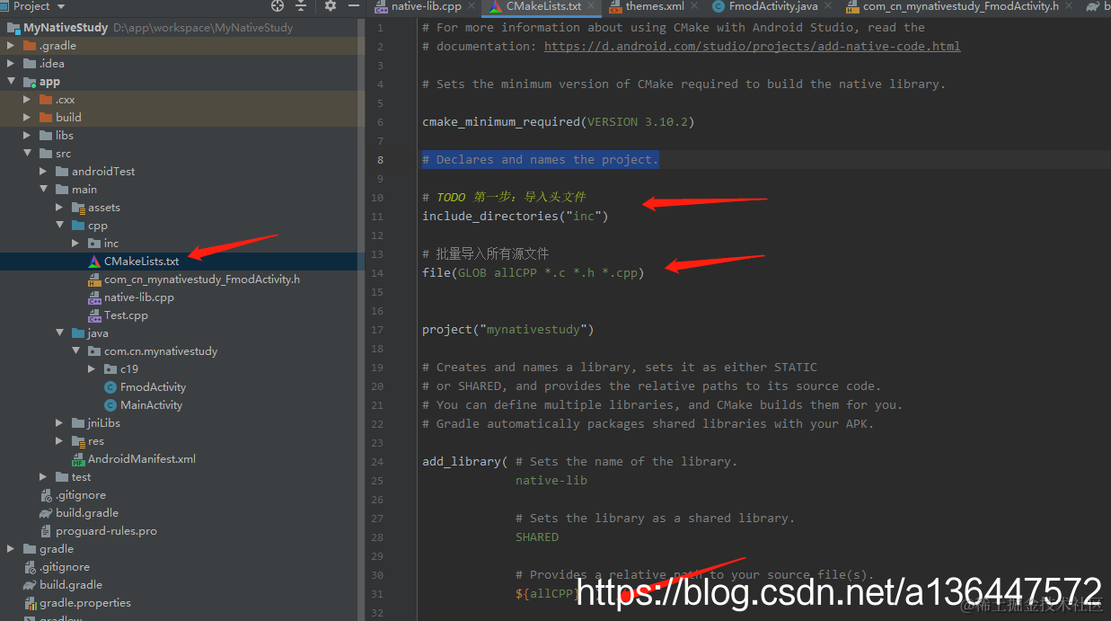Select root-level build.gradle in tree

71,585
